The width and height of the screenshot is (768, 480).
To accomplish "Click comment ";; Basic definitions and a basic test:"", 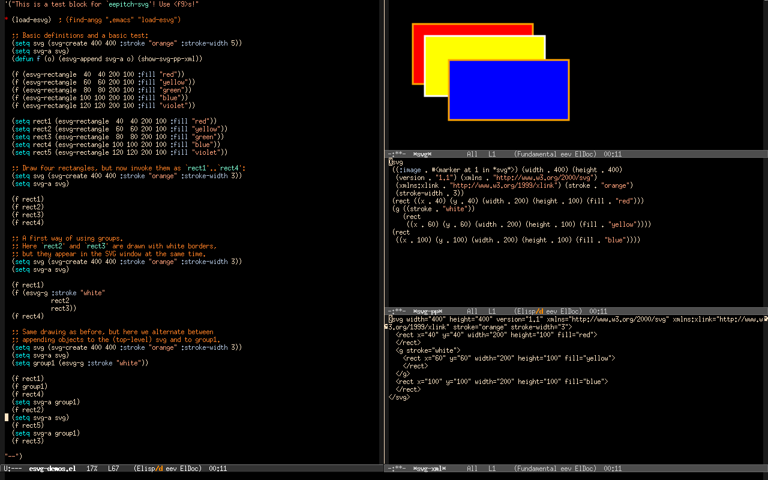I will pos(80,35).
